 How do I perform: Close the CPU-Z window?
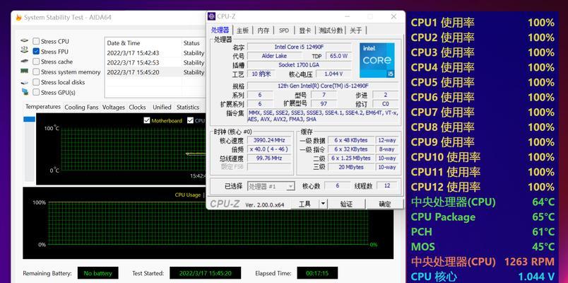click(394, 16)
